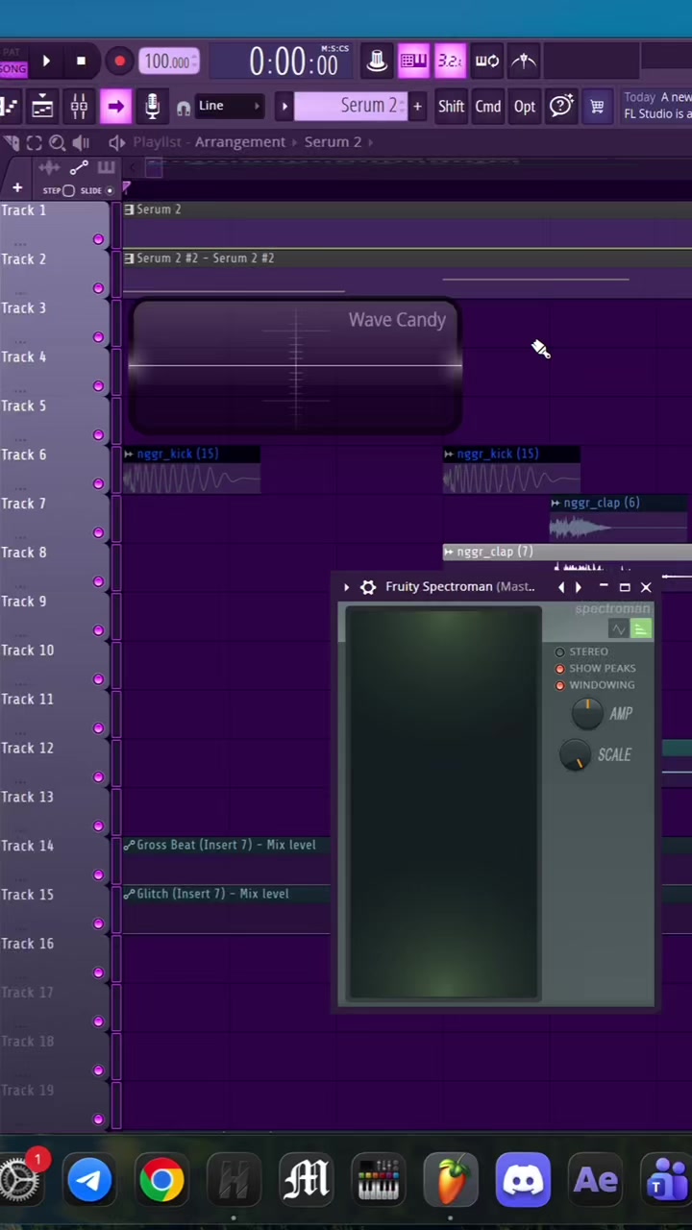Start playback with the play button
Viewport: 692px width, 1230px height.
tap(46, 61)
